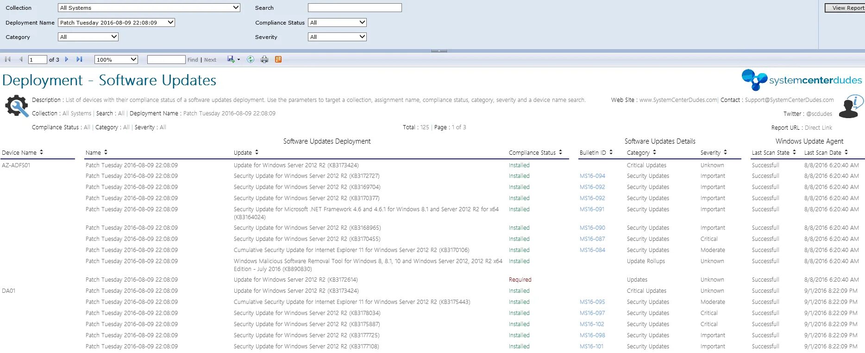Click the Update Rollups category cell

pos(646,261)
